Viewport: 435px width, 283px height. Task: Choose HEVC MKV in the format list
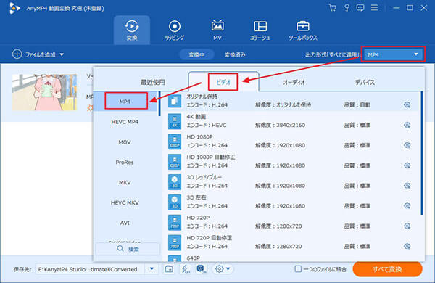click(x=125, y=202)
